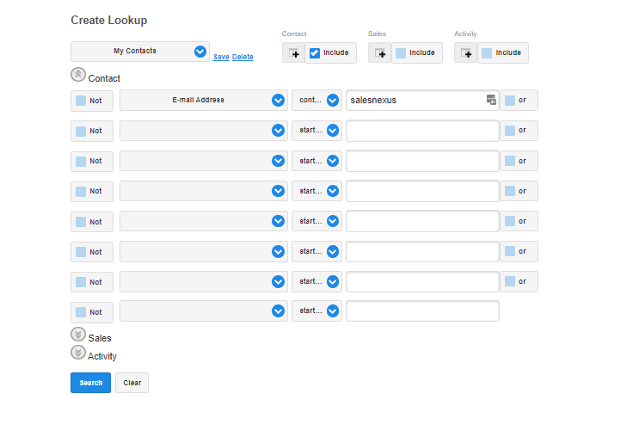Collapse the Contact section
This screenshot has height=424, width=639.
[78, 76]
